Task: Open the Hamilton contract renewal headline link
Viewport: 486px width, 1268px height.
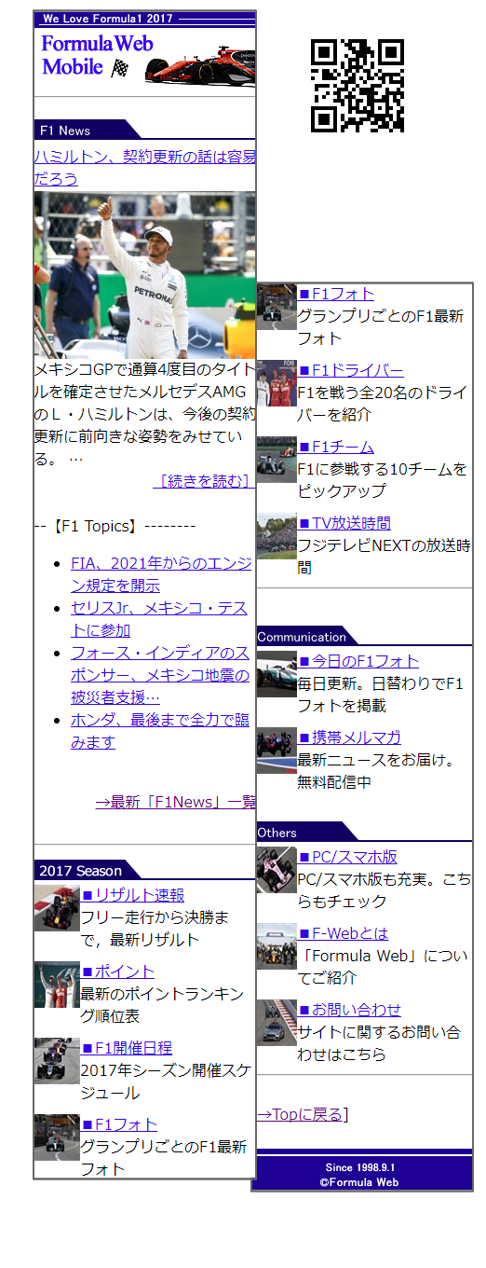Action: pyautogui.click(x=144, y=167)
